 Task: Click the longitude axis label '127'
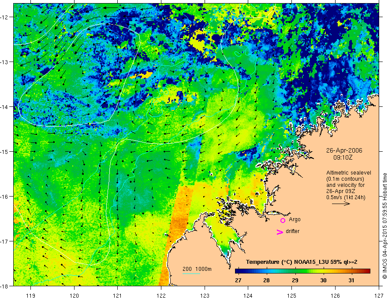[379, 295]
